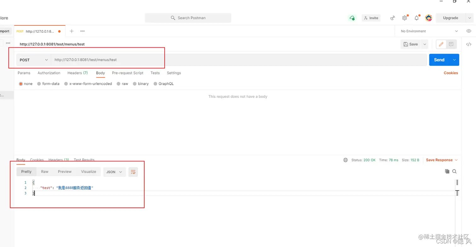Screen dimensions: 476x247
Task: Select the pencil edit mode icon
Action: coord(441,44)
